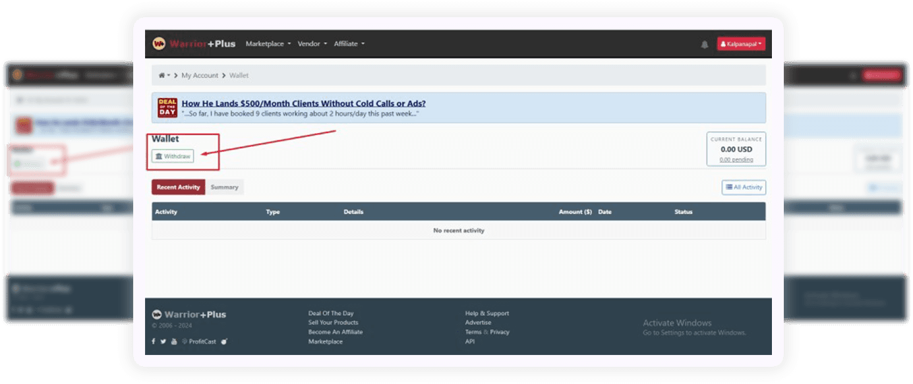Open footer Become An Affiliate link
The height and width of the screenshot is (384, 913).
(336, 332)
